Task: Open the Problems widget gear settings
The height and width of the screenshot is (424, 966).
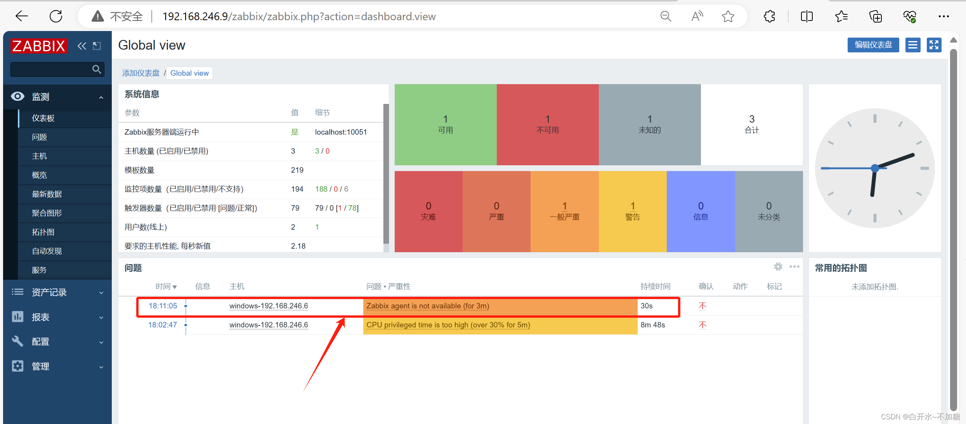Action: pos(778,267)
